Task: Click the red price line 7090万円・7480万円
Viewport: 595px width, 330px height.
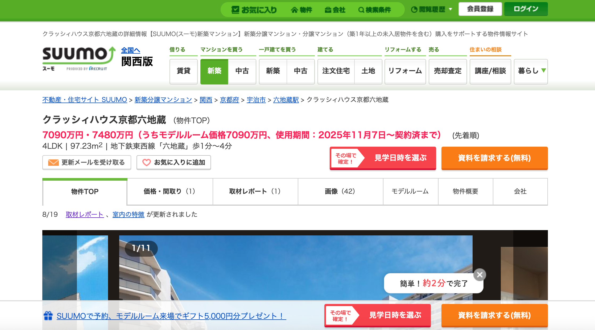Action: 242,135
